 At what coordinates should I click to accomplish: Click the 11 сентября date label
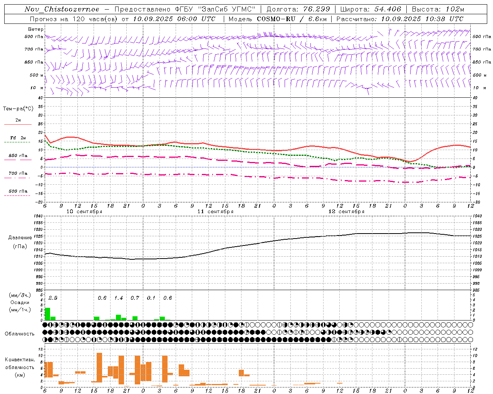(215, 212)
